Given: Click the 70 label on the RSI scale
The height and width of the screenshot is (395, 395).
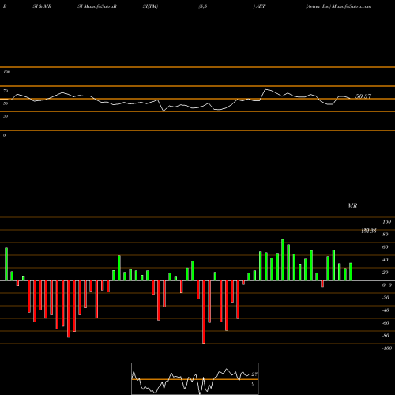Looking at the screenshot, I should 6,91.
